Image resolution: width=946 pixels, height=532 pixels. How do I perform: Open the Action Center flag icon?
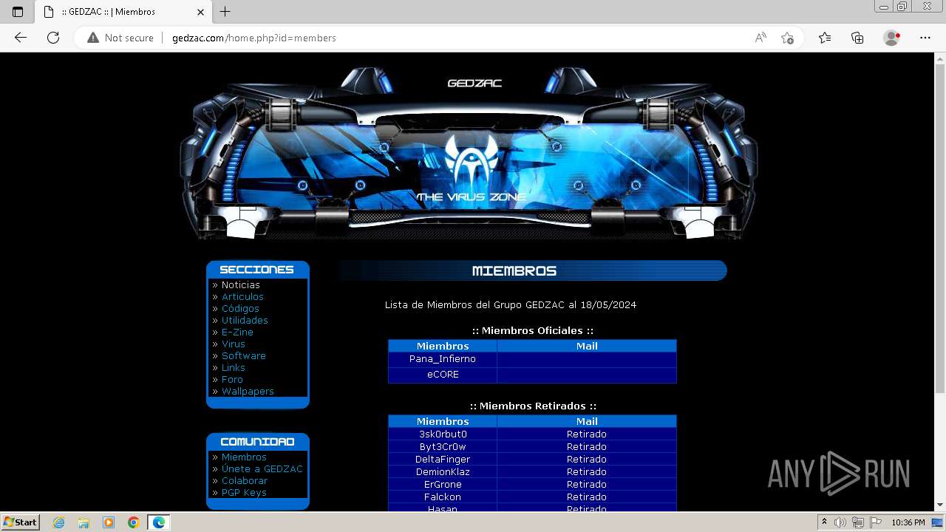(874, 522)
